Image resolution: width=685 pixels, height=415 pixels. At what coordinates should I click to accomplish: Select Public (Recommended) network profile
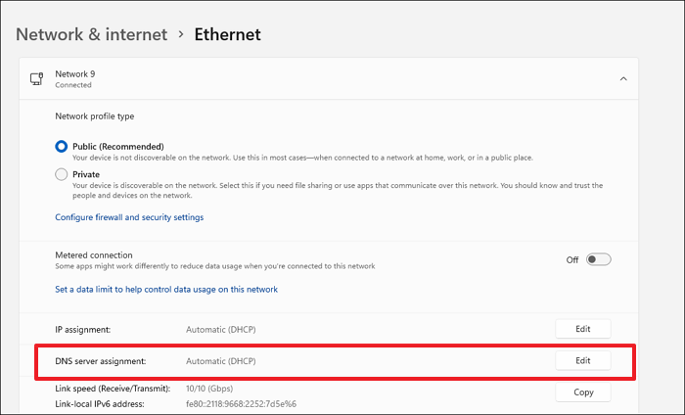pos(62,146)
